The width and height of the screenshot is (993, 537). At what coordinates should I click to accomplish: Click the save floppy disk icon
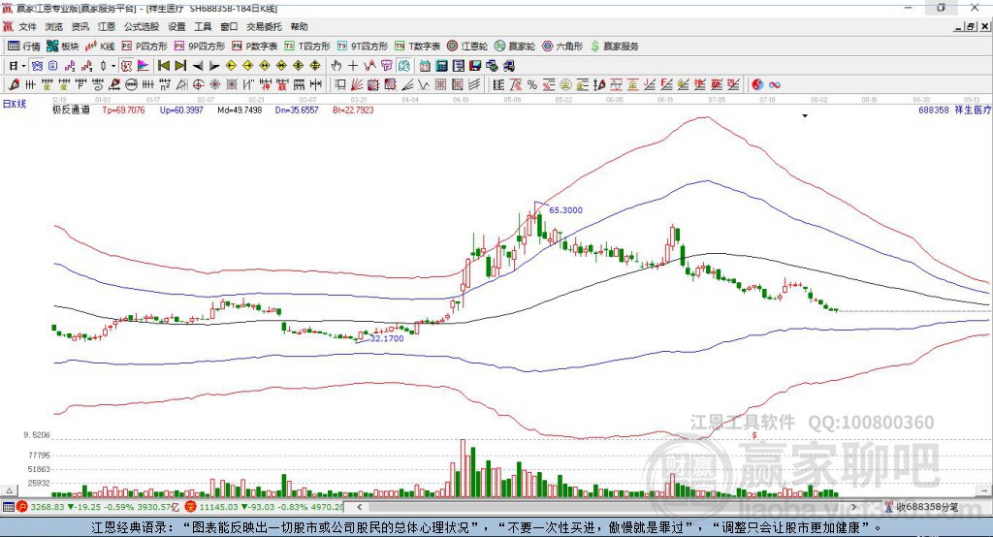point(475,66)
